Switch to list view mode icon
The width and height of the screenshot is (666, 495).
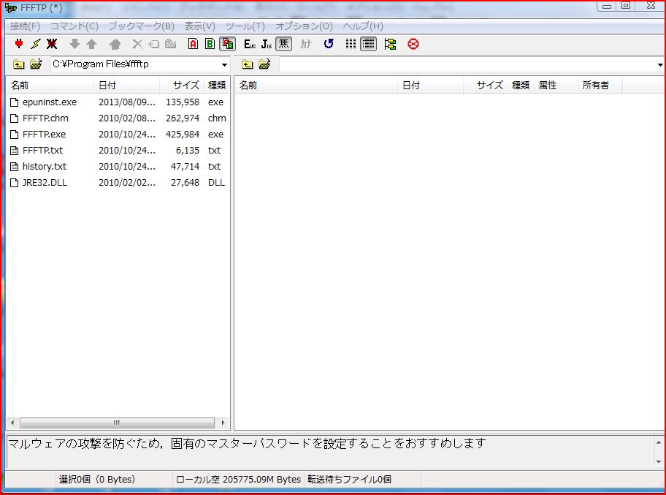(351, 44)
